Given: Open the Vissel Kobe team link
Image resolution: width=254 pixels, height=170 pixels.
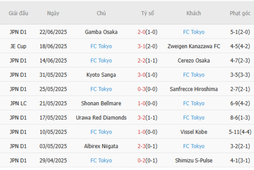Looking at the screenshot, I should coord(193,132).
